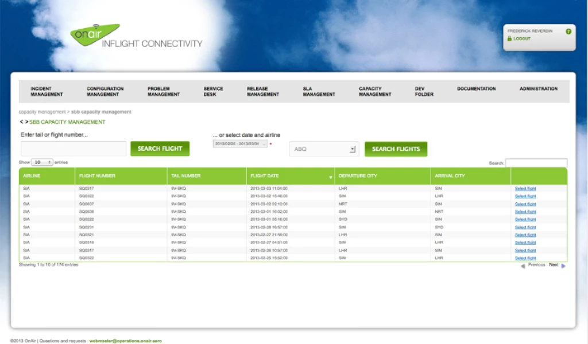Expand the ABQ airline dropdown
This screenshot has width=588, height=344.
click(352, 149)
